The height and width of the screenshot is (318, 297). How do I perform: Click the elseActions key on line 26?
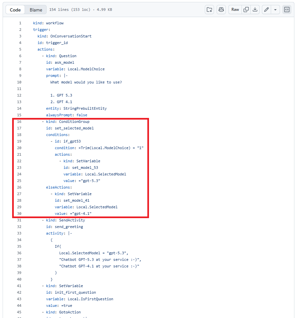pyautogui.click(x=58, y=187)
